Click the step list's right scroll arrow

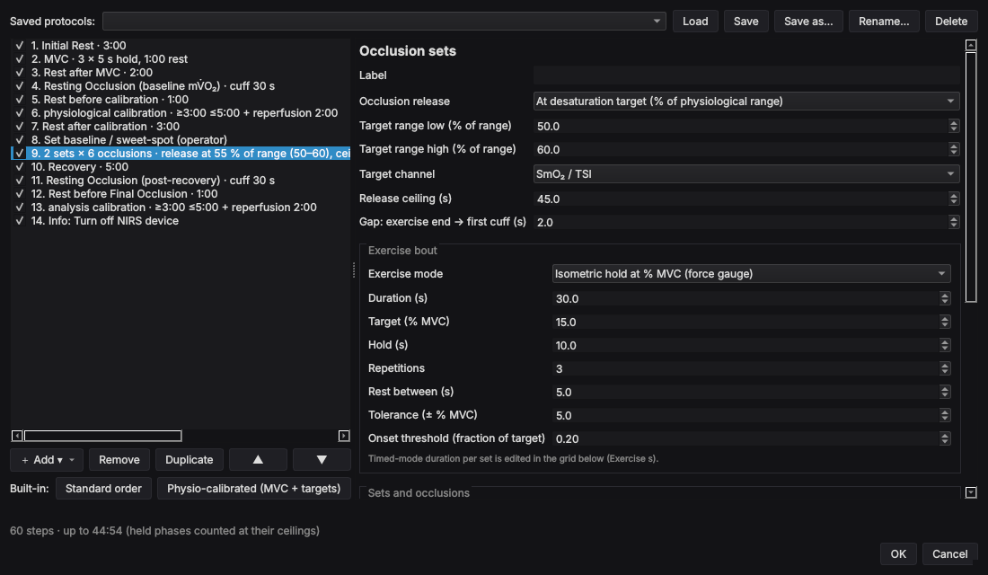344,436
